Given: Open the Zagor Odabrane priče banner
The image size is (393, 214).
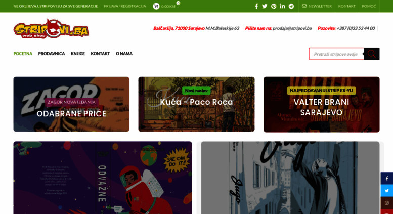Looking at the screenshot, I should [x=71, y=104].
